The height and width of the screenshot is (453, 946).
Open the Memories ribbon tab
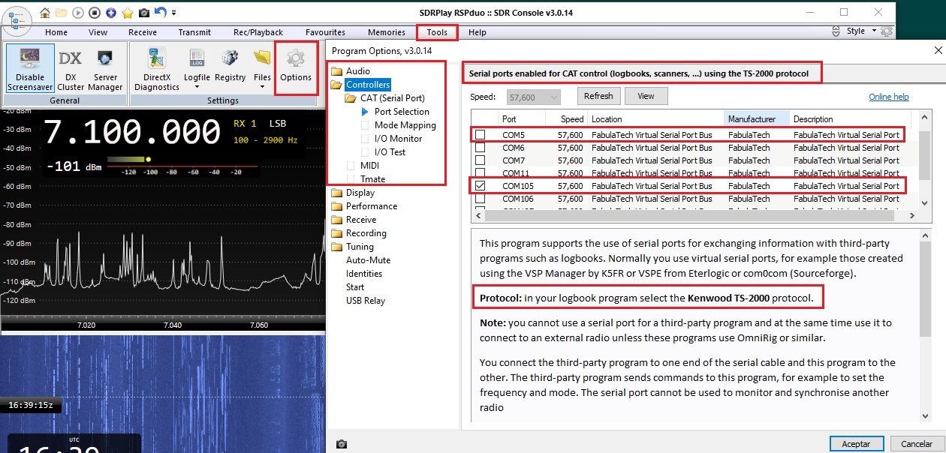[387, 32]
